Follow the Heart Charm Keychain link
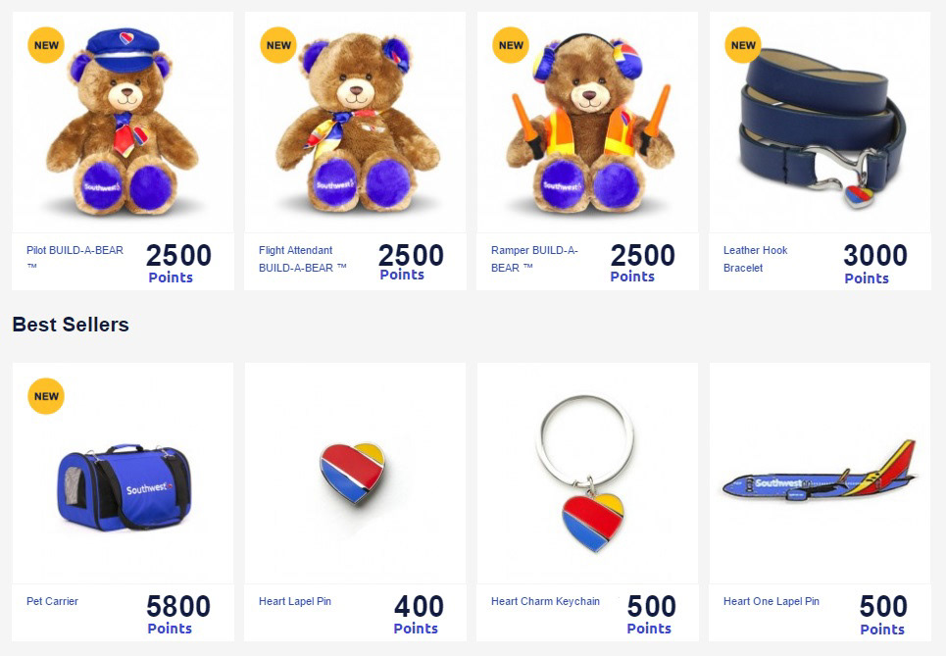Viewport: 946px width, 656px height. tap(545, 601)
